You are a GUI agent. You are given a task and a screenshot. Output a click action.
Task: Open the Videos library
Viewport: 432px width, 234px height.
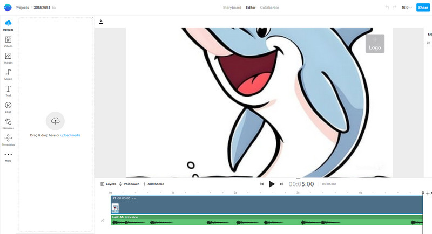pos(8,42)
